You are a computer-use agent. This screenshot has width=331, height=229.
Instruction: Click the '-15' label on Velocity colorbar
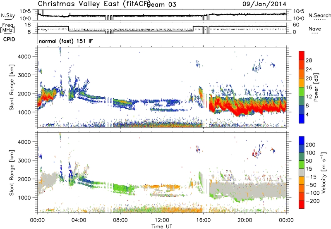pos(311,177)
